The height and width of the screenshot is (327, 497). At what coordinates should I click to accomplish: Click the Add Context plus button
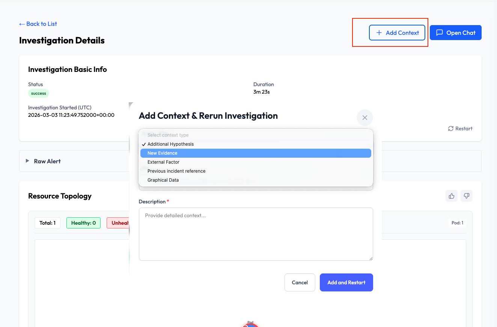(397, 33)
